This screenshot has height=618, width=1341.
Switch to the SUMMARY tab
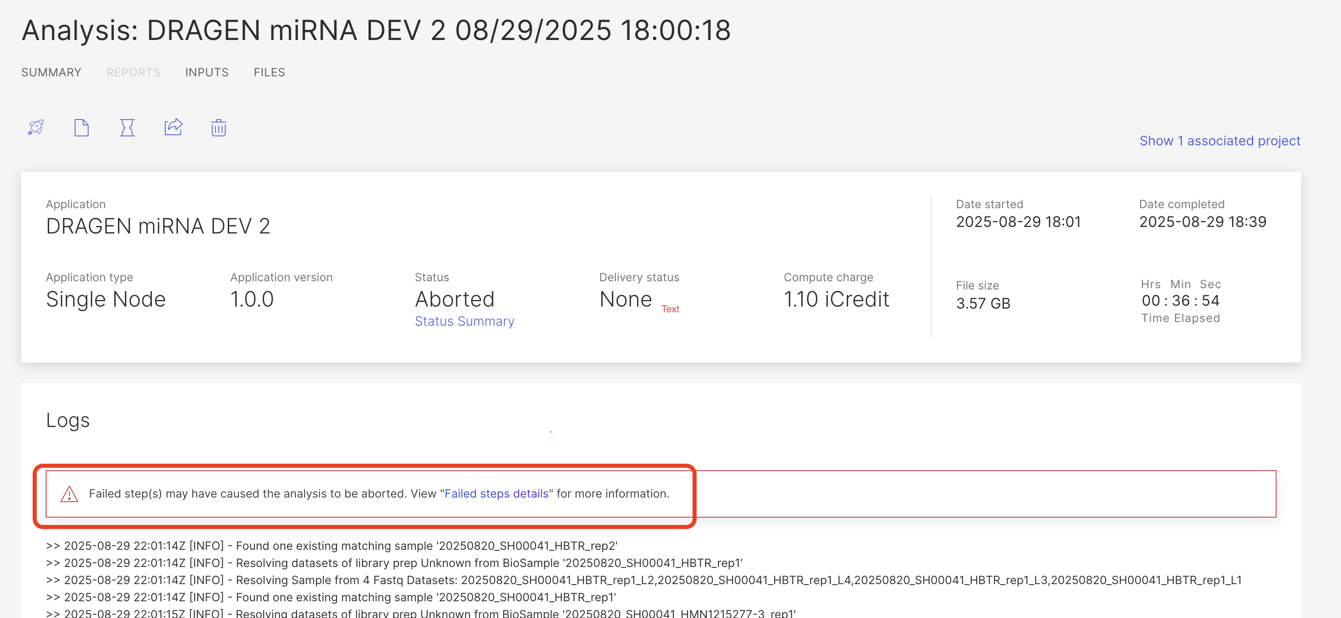[x=51, y=72]
